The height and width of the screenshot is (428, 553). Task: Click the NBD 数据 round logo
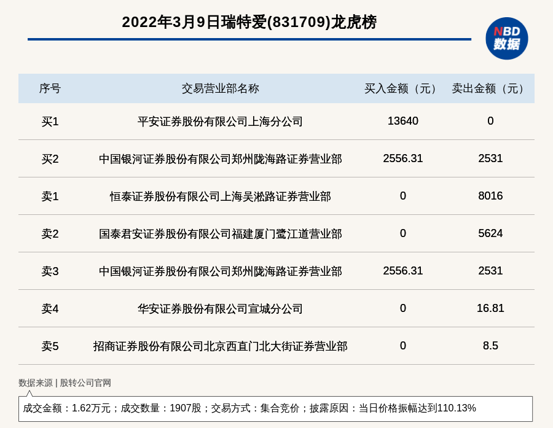506,39
